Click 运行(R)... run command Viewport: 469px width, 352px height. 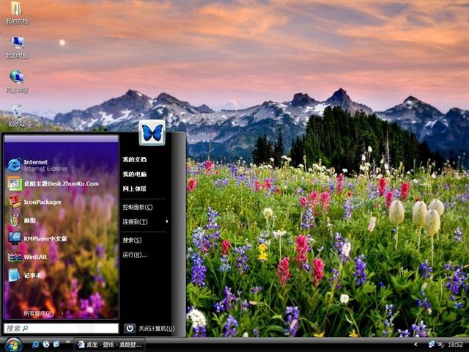pyautogui.click(x=135, y=255)
